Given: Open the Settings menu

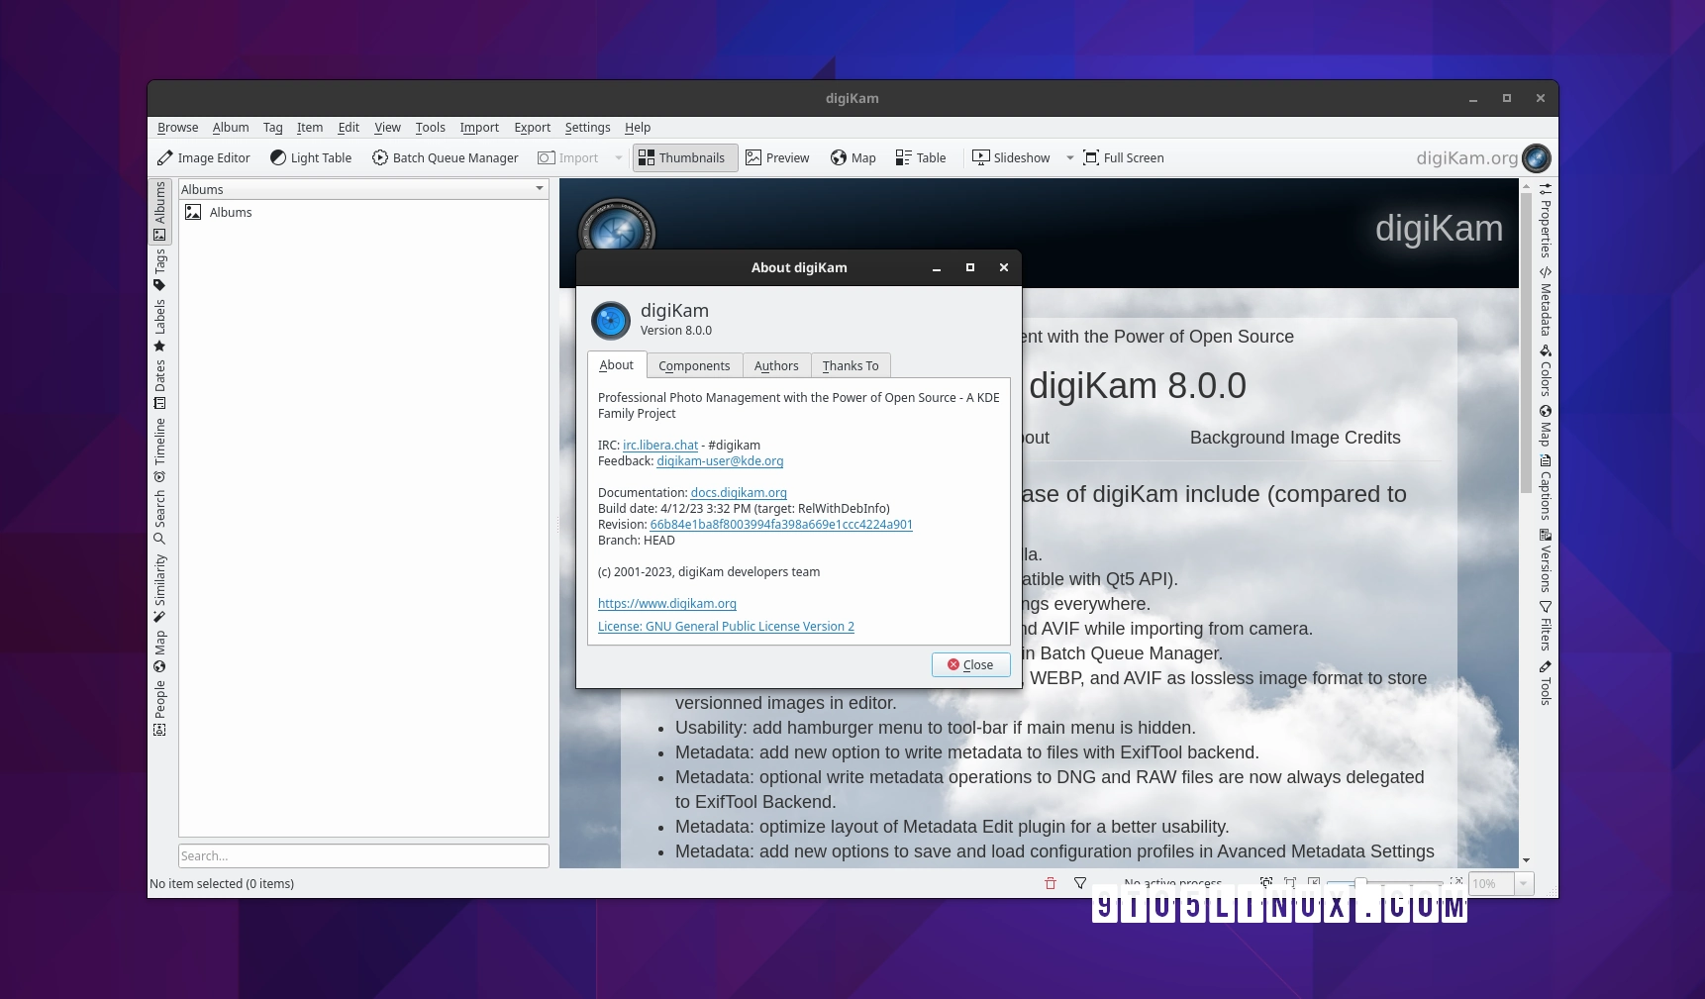Looking at the screenshot, I should (x=586, y=128).
